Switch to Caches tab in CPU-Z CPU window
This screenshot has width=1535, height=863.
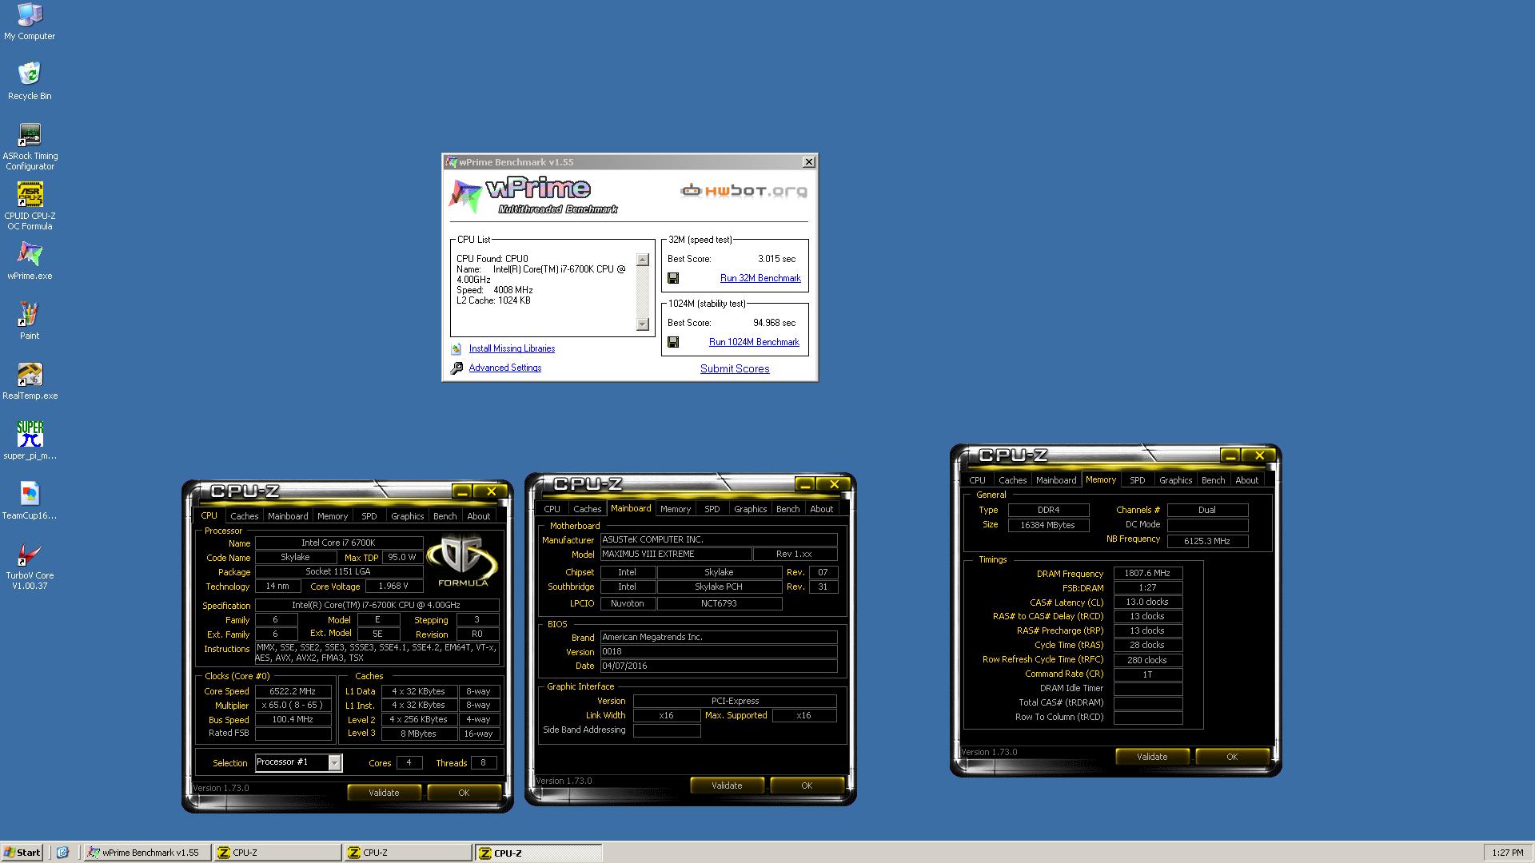coord(245,516)
